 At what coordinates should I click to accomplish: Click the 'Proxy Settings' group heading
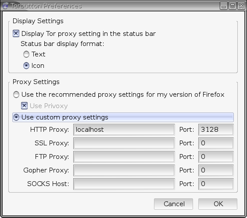click(36, 82)
